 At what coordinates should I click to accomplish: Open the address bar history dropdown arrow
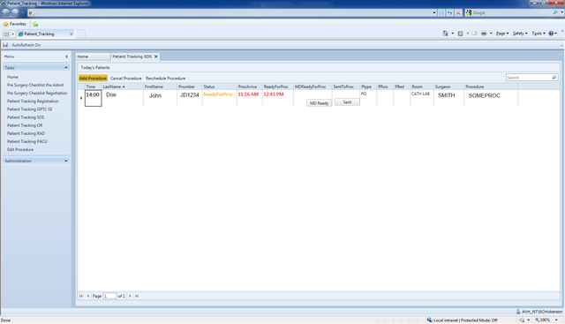coord(434,12)
